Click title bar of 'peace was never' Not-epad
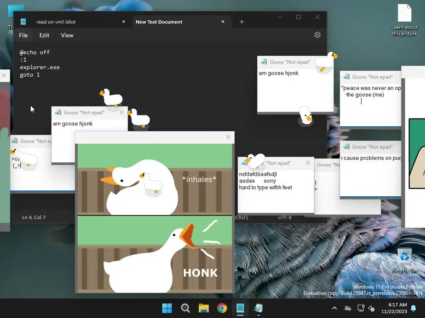This screenshot has height=318, width=425. click(371, 77)
